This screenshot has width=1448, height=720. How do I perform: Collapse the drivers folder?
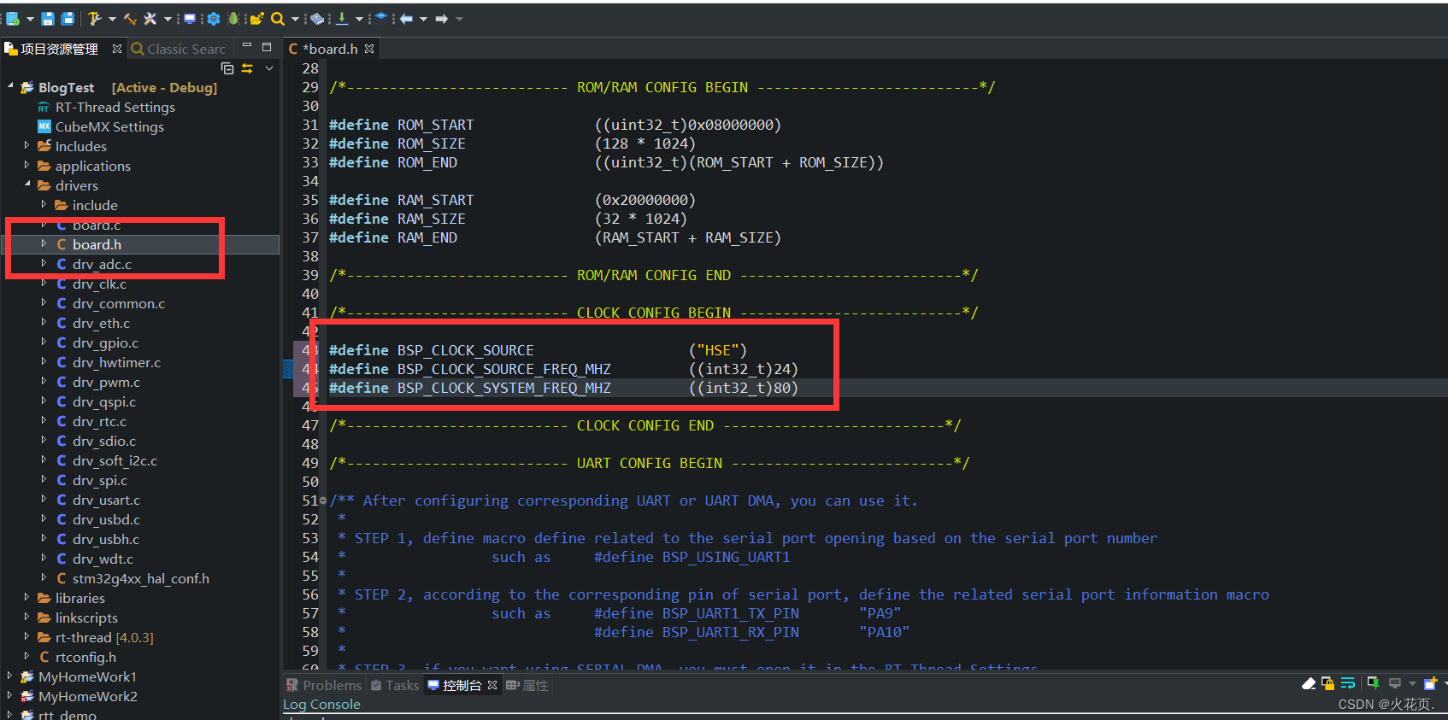26,184
